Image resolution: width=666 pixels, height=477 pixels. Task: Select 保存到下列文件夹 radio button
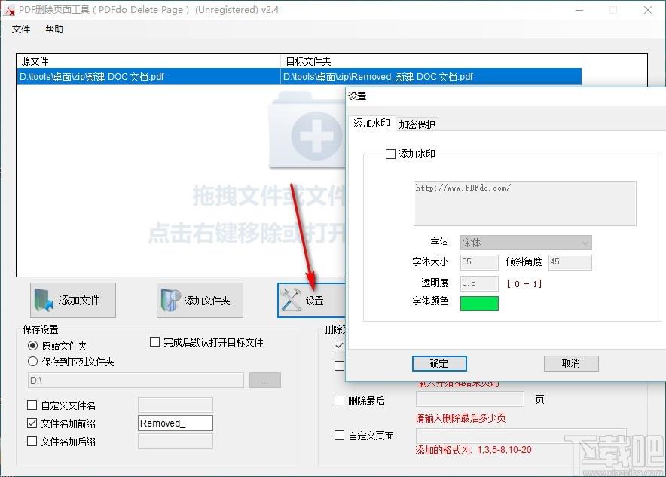(x=32, y=362)
